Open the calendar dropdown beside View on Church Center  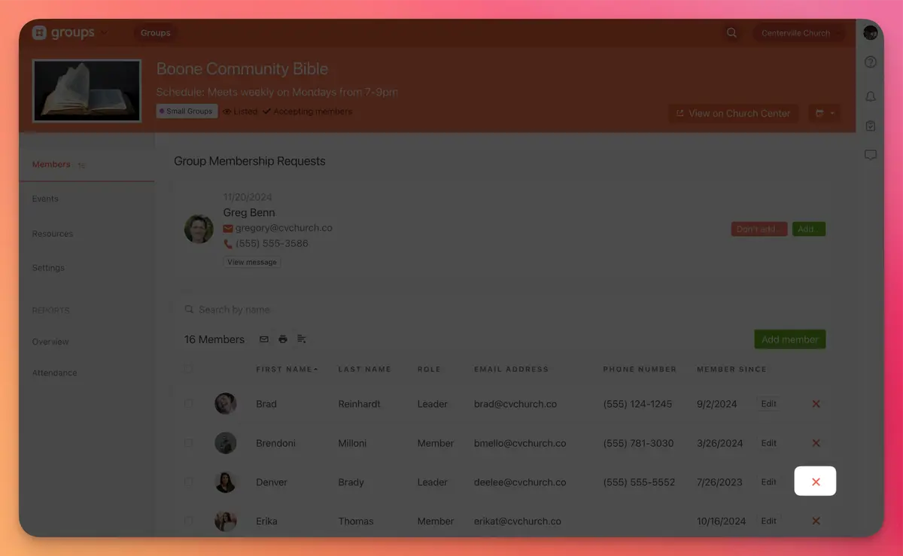825,114
